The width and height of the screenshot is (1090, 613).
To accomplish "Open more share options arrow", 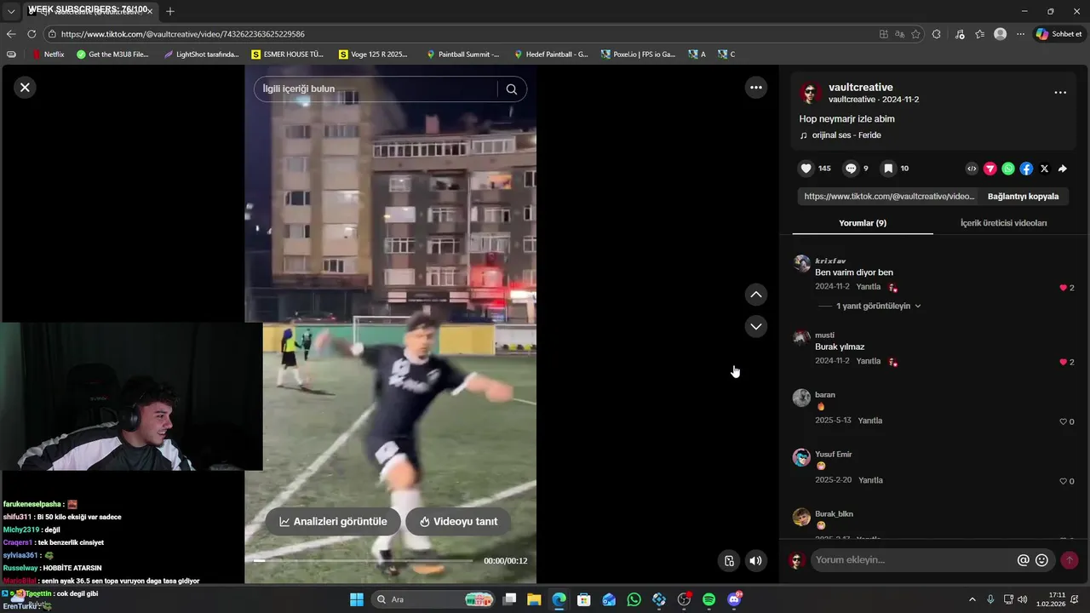I will pyautogui.click(x=1063, y=169).
